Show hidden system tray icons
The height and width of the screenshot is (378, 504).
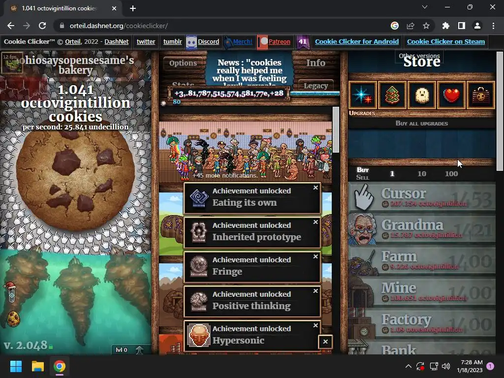(408, 366)
